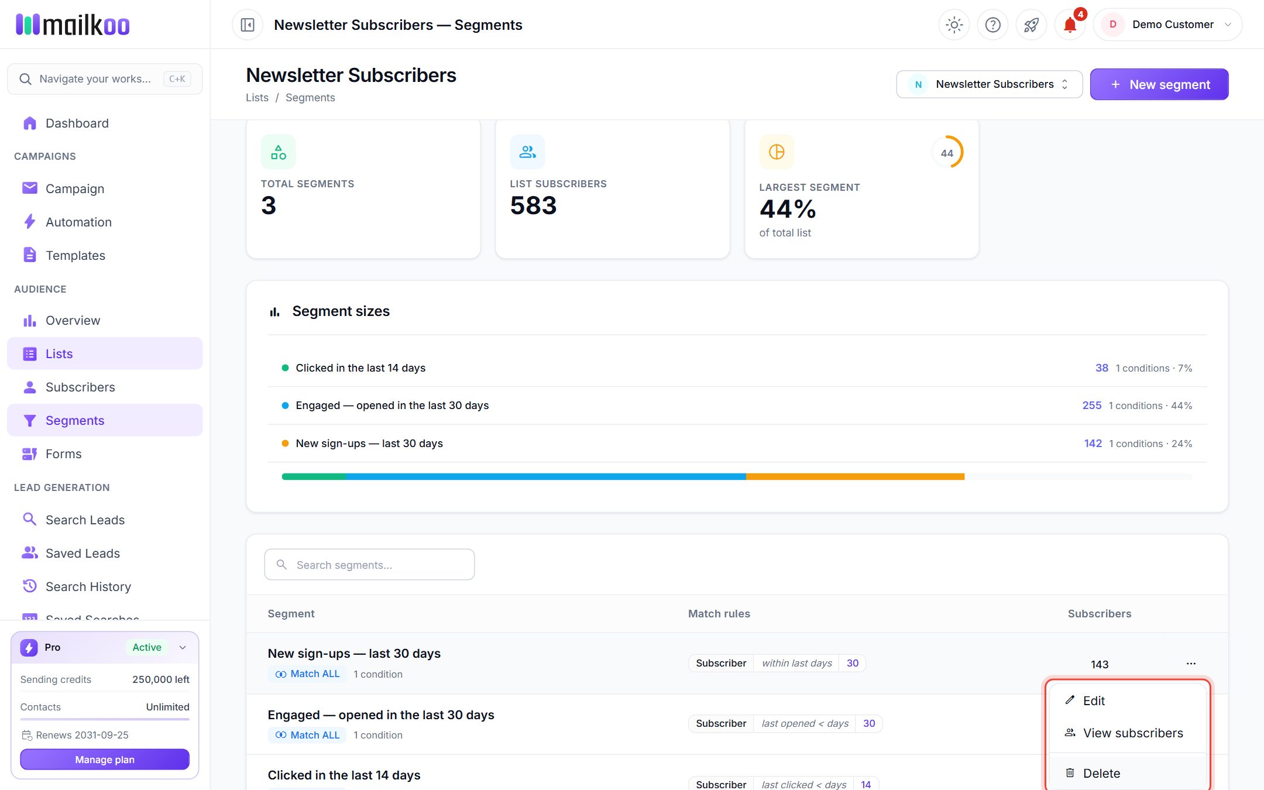Go to Campaign in sidebar
Screen dimensions: 1264x790
pos(105,188)
